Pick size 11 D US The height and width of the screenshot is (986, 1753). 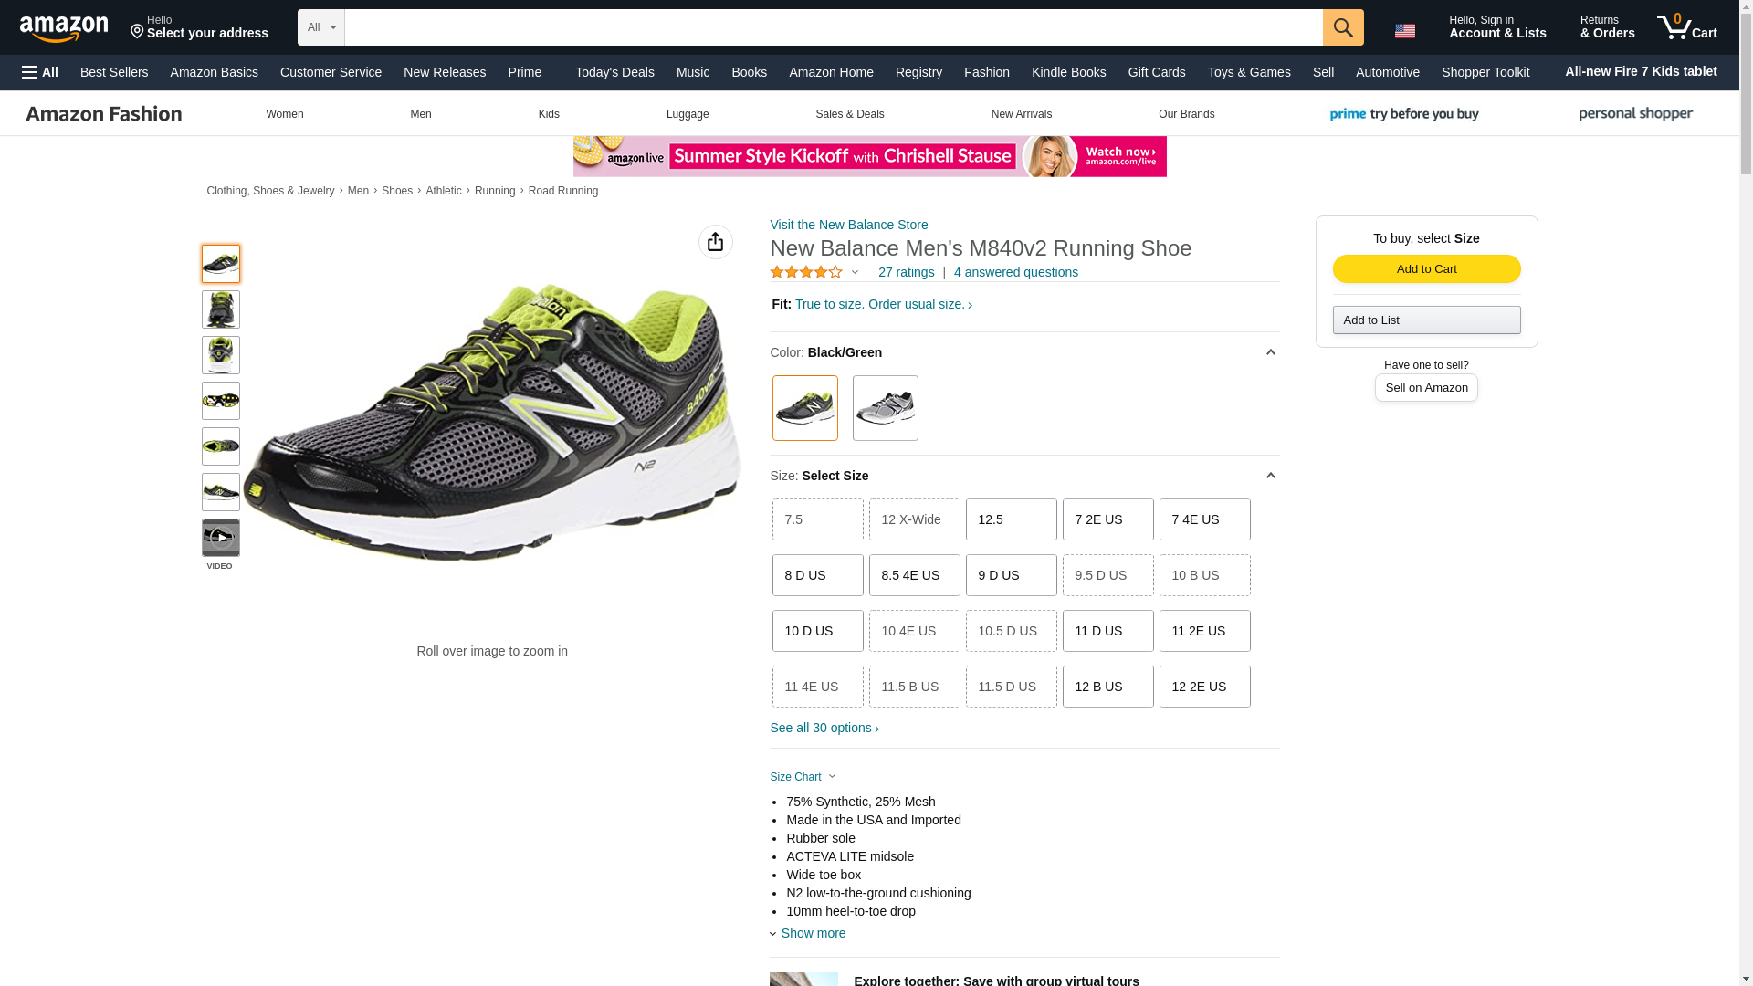(1107, 631)
